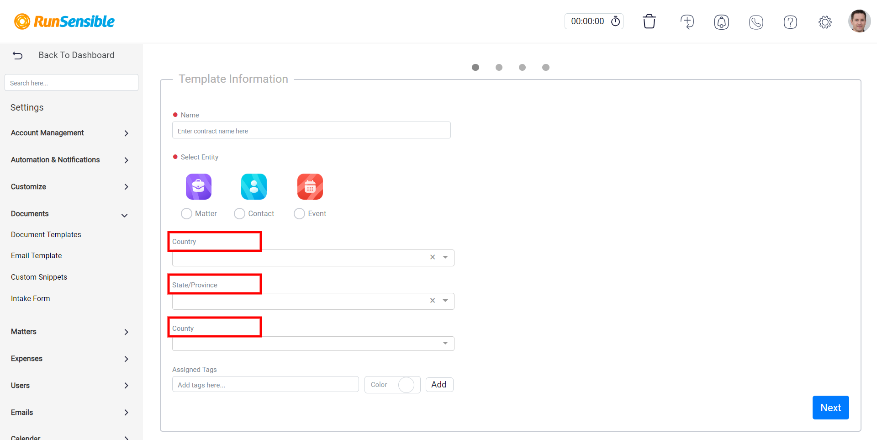The height and width of the screenshot is (440, 877).
Task: Click the back arrow icon
Action: pos(17,55)
